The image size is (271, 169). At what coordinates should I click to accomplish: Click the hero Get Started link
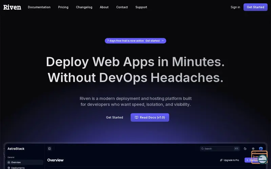pos(114,117)
